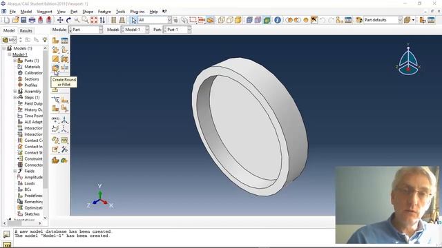Click the Query information icon
The width and height of the screenshot is (442, 248).
pos(278,20)
